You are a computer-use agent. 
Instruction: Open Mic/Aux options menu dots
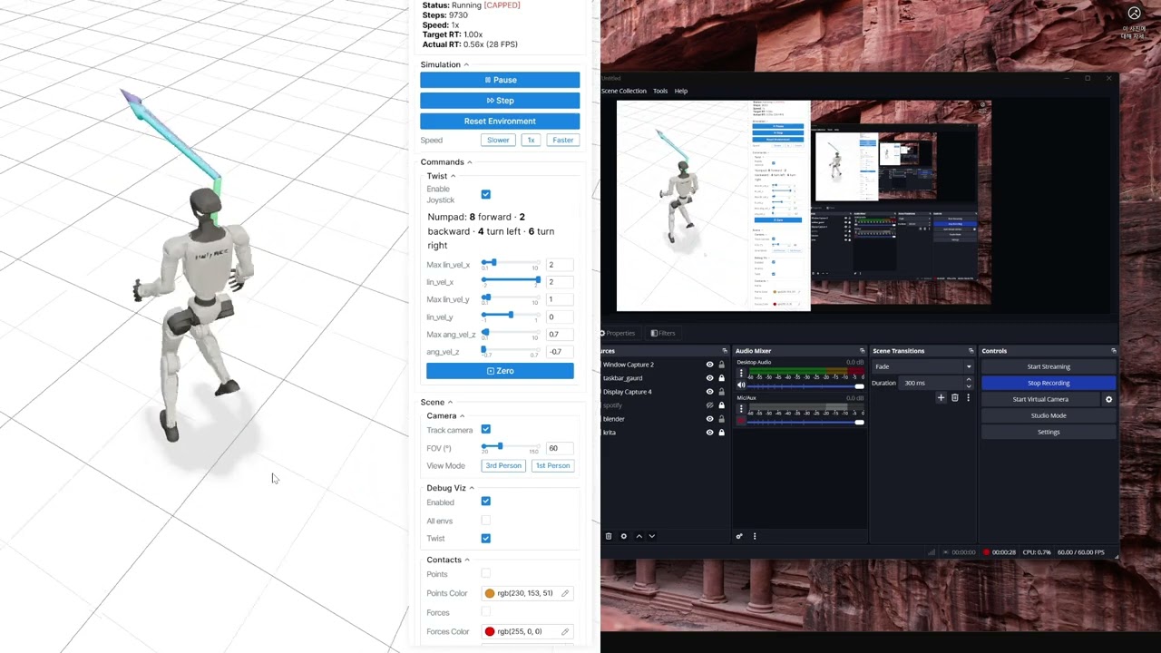741,409
